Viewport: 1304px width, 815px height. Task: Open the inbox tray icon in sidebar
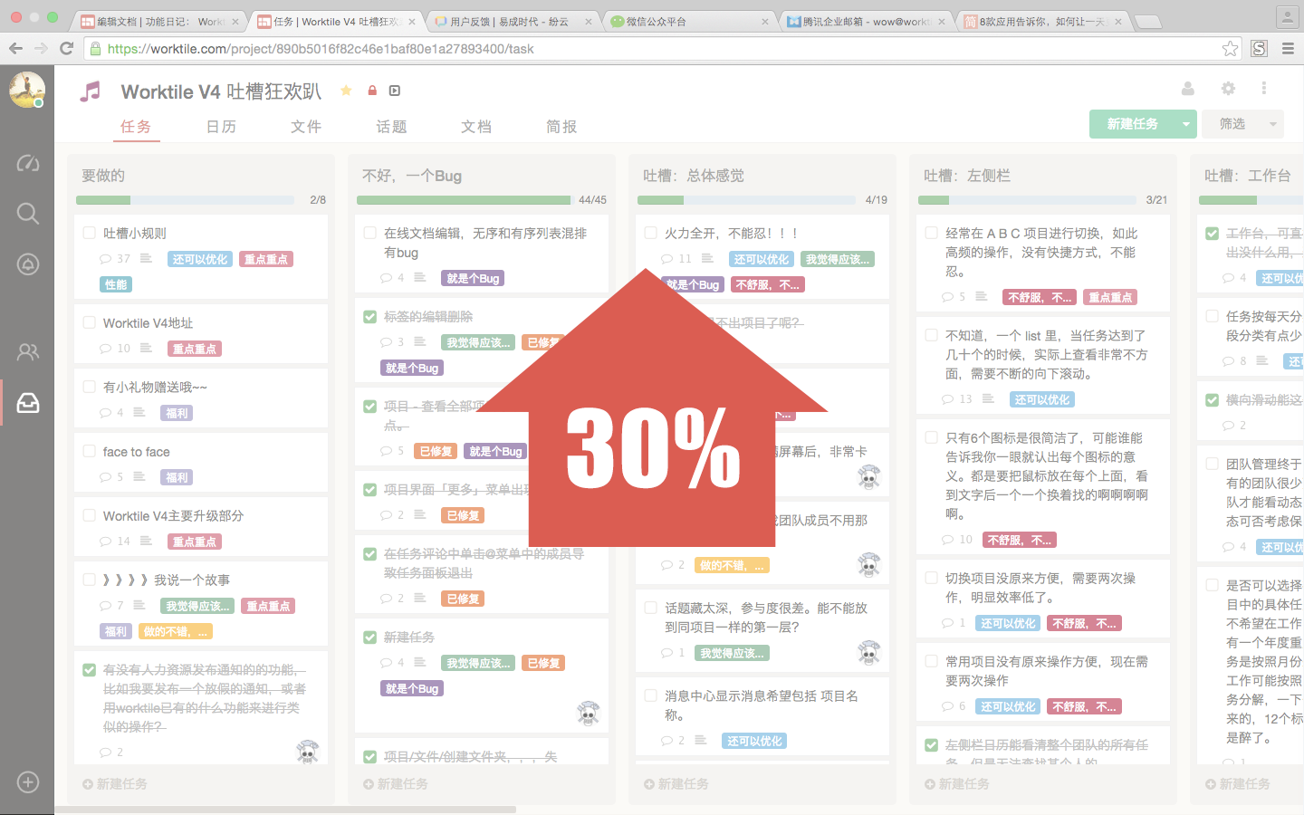(28, 402)
